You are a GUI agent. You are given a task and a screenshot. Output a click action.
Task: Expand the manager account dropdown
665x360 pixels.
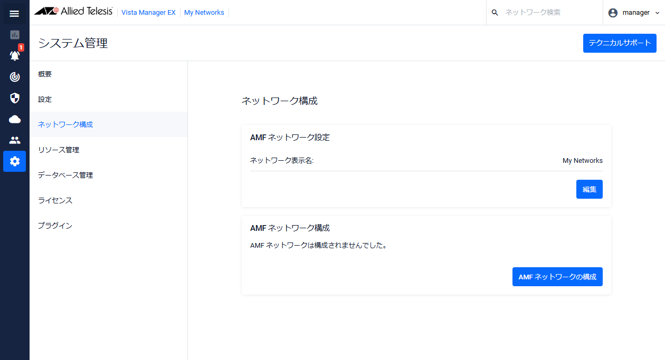tap(634, 13)
